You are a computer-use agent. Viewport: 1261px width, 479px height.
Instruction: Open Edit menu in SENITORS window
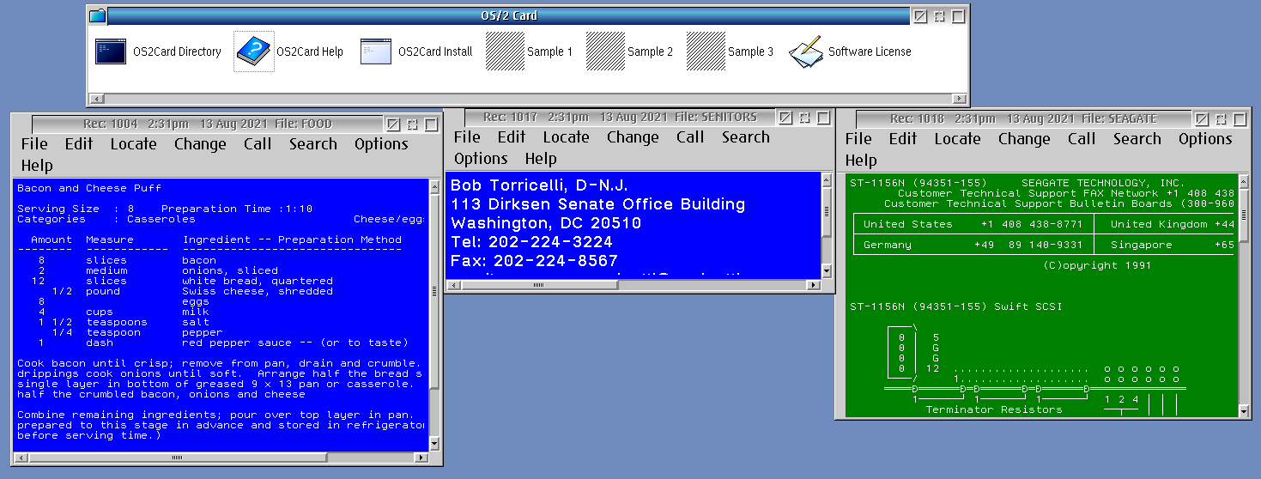coord(512,137)
